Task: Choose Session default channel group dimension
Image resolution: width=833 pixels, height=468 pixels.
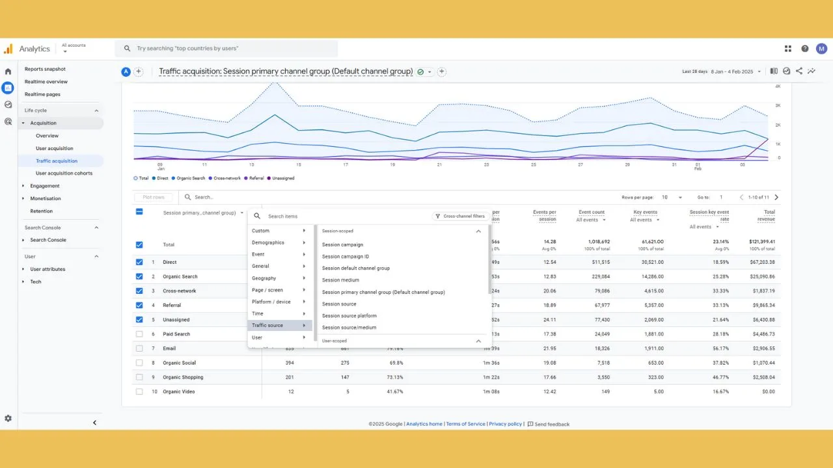Action: tap(356, 268)
